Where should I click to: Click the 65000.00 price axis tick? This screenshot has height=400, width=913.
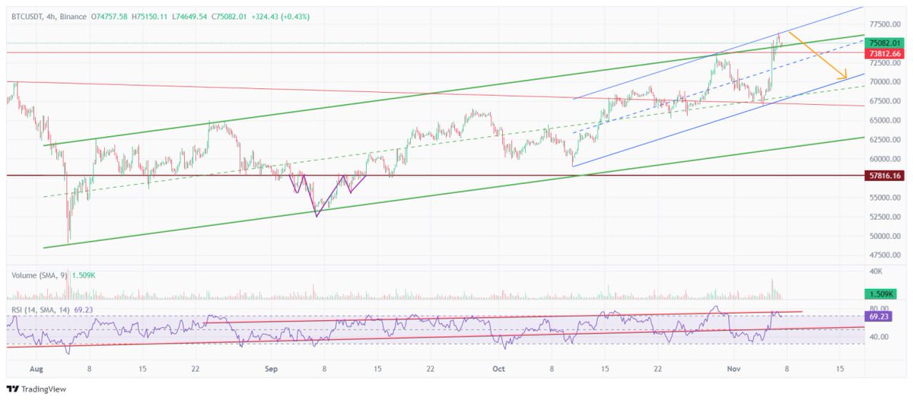[886, 120]
